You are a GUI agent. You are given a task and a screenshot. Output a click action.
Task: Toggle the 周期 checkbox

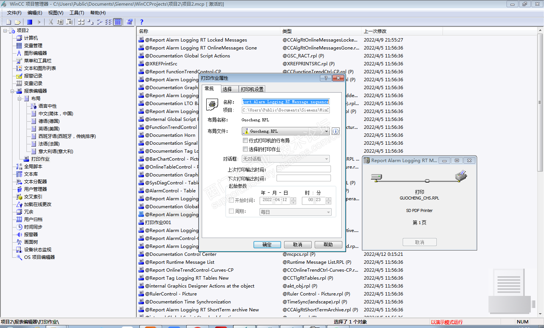[x=232, y=211]
